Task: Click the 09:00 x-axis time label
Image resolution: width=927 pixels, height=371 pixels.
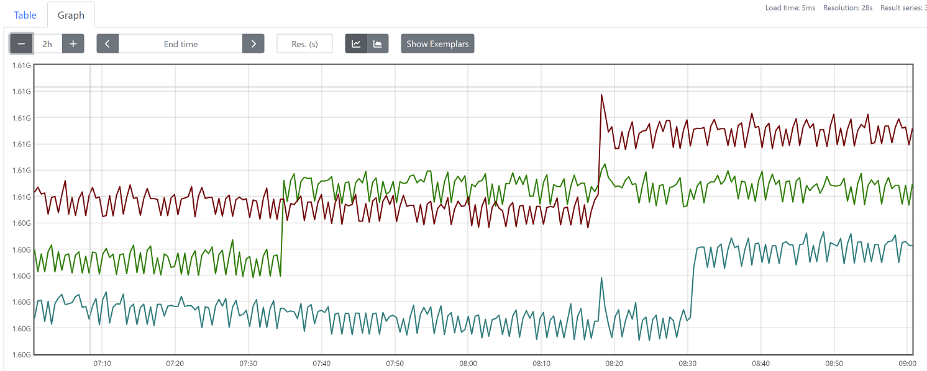Action: point(907,363)
